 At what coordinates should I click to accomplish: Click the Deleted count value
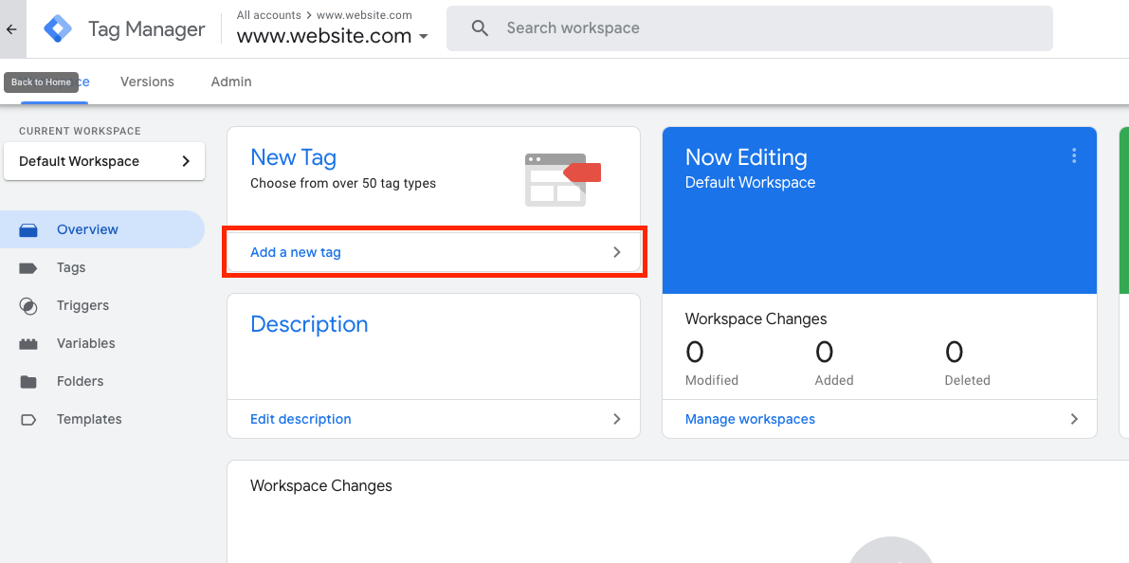pyautogui.click(x=954, y=352)
